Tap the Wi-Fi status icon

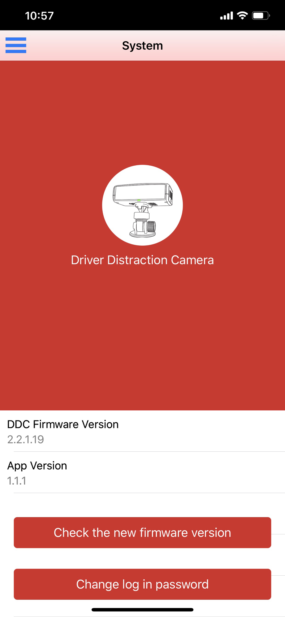(x=242, y=15)
